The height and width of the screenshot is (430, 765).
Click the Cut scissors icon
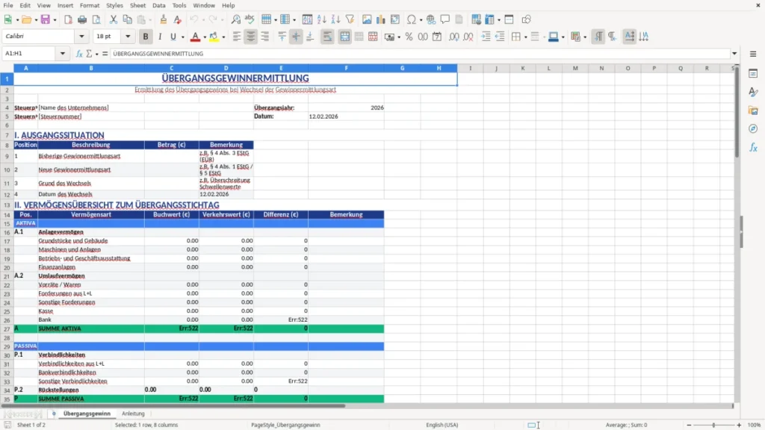(x=114, y=19)
